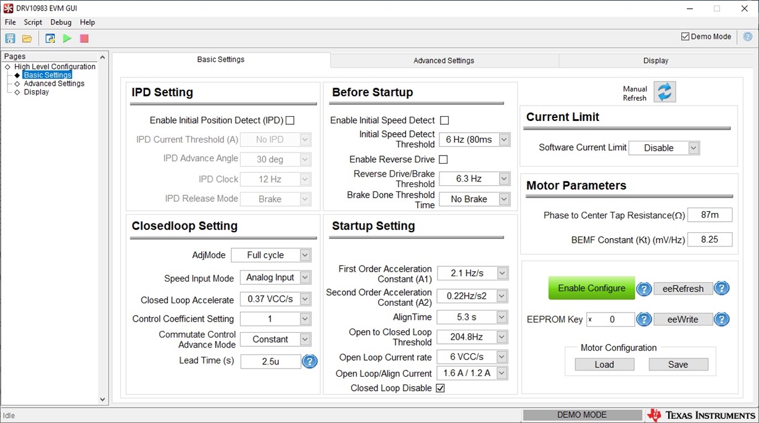
Task: Click Pages panel scrollbar up arrow
Action: click(x=102, y=57)
